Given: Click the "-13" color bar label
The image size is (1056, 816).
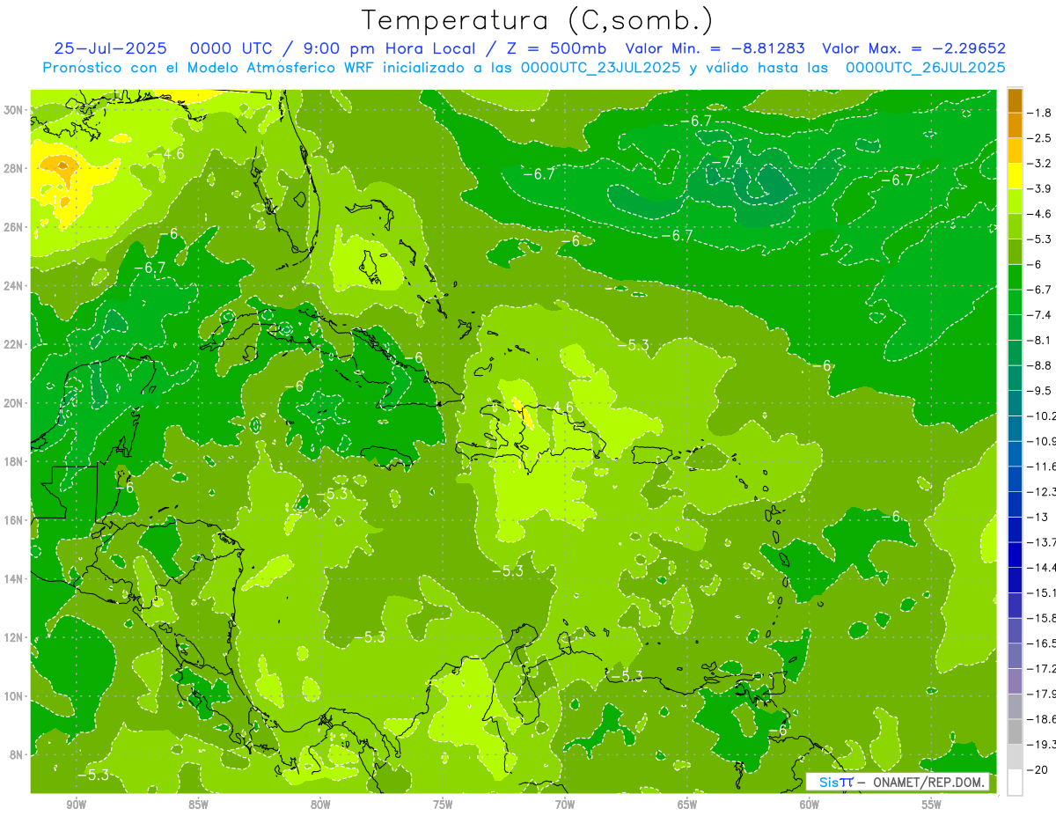Looking at the screenshot, I should 1038,517.
